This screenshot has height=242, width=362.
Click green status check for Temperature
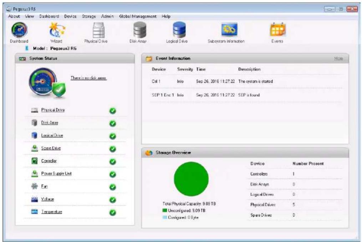click(x=113, y=213)
